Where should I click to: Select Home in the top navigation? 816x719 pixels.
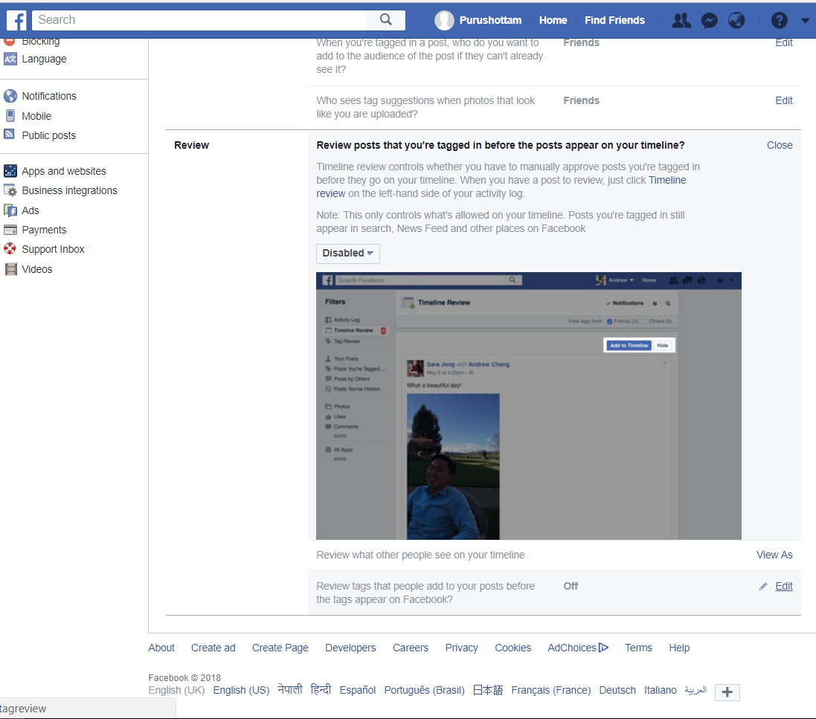click(x=553, y=20)
